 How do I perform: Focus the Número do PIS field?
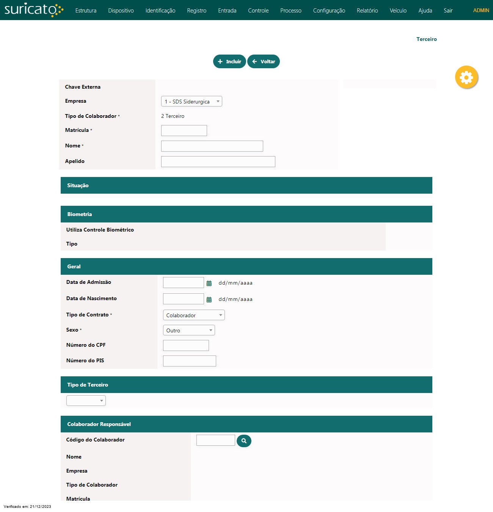point(190,361)
